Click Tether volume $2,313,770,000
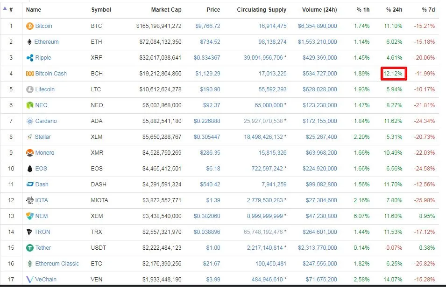The width and height of the screenshot is (446, 287). point(318,248)
